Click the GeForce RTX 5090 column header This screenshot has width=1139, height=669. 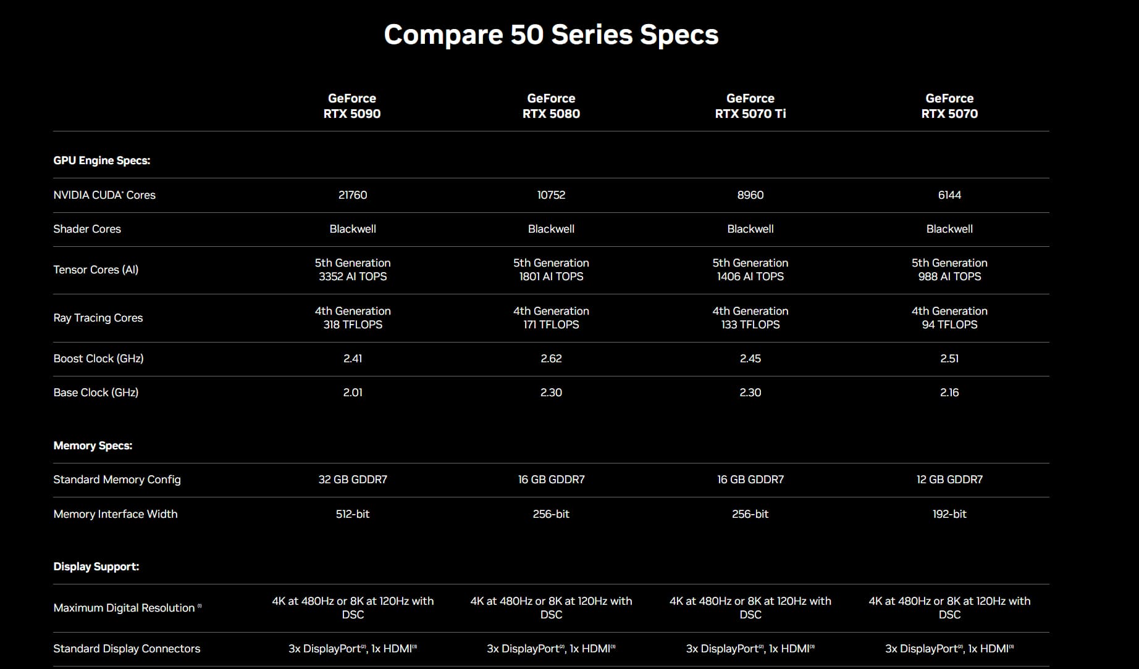[352, 106]
